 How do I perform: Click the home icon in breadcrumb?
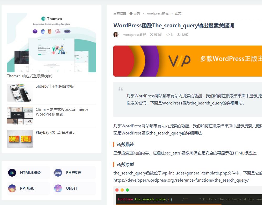(131, 13)
